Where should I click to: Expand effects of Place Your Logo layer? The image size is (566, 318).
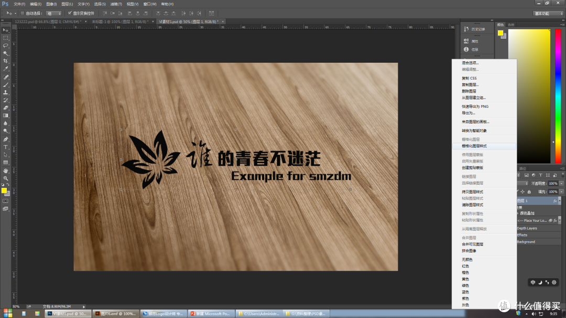tap(560, 220)
